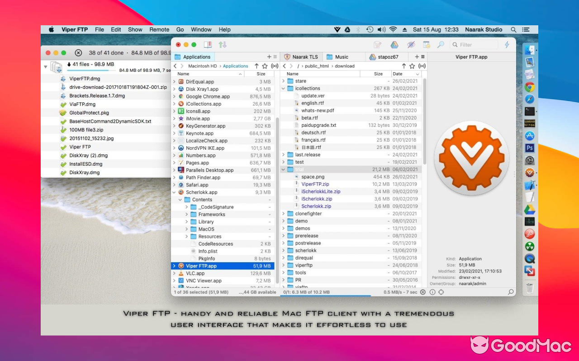Cancel the active transfer with the X icon
The width and height of the screenshot is (579, 361).
423,292
